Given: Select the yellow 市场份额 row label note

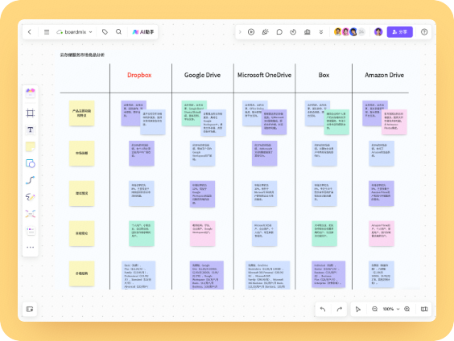Looking at the screenshot, I should tap(81, 154).
